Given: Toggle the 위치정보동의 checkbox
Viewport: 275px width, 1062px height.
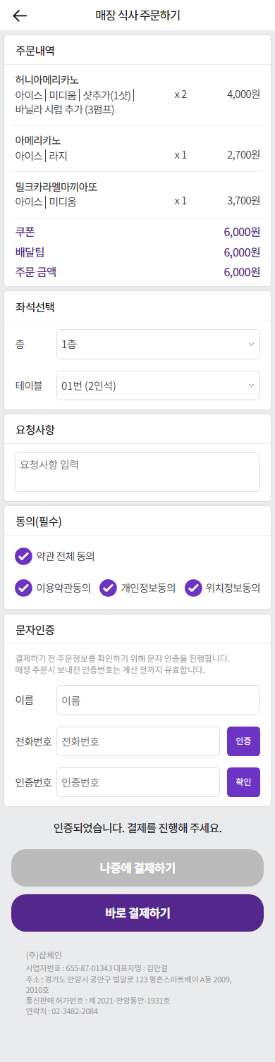Looking at the screenshot, I should pyautogui.click(x=193, y=588).
